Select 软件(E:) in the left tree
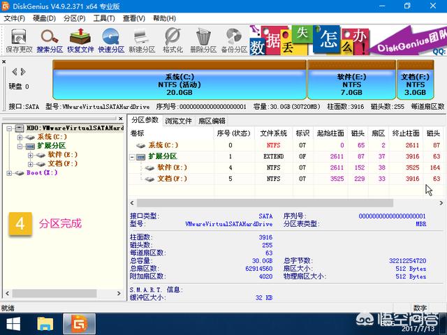Viewport: 447px width, 335px height. click(x=62, y=155)
